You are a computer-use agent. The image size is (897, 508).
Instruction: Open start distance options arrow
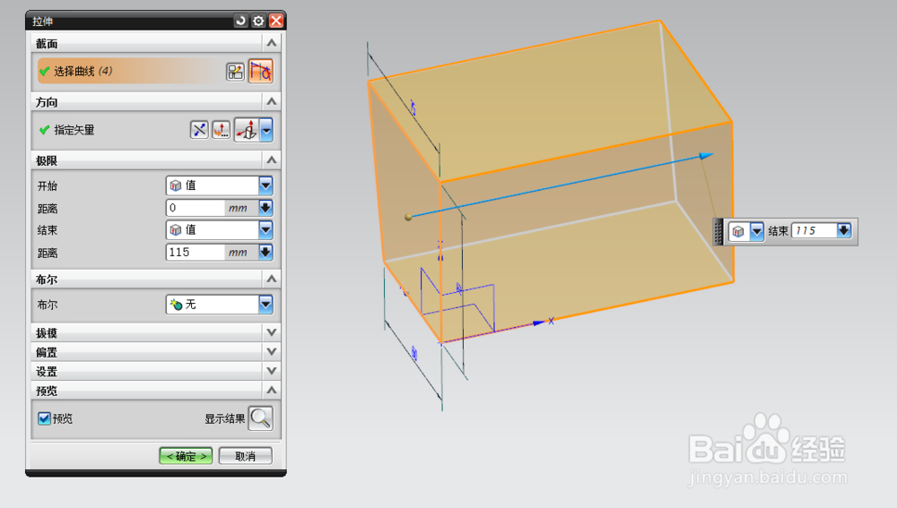(266, 208)
